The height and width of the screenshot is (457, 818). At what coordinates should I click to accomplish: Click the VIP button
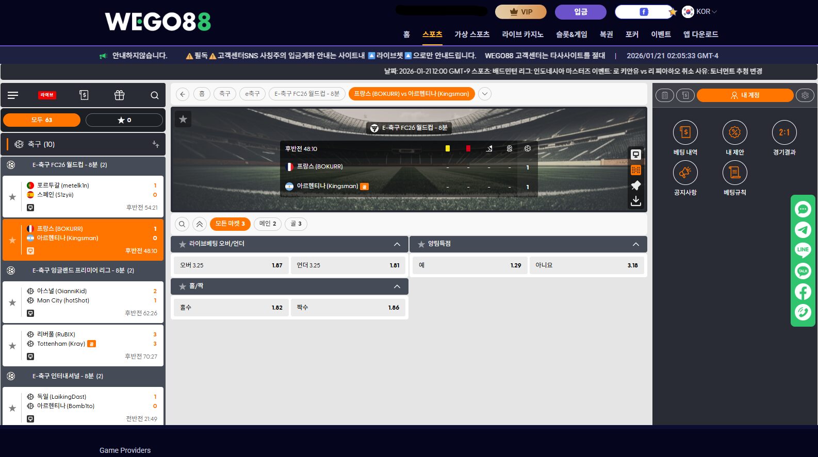[521, 12]
